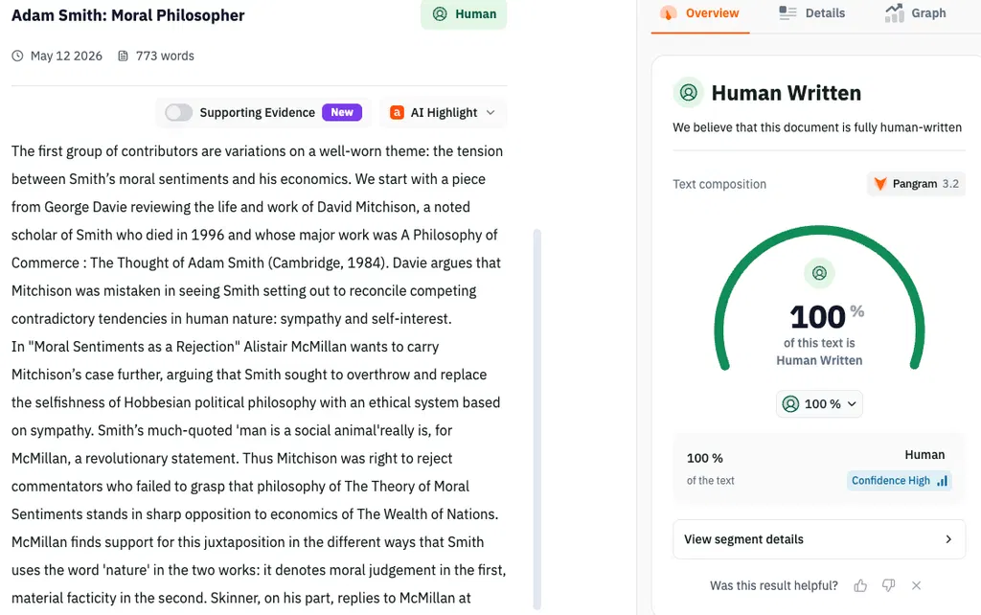Select the Overview tab

coord(700,13)
